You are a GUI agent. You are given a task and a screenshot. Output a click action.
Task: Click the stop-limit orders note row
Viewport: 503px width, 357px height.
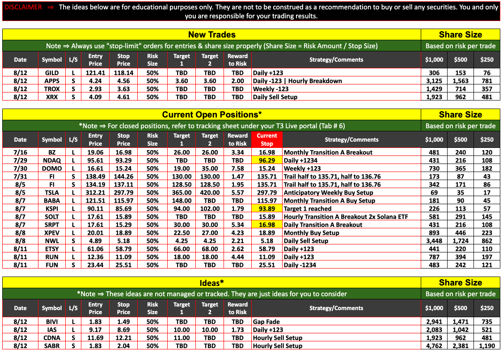click(211, 46)
